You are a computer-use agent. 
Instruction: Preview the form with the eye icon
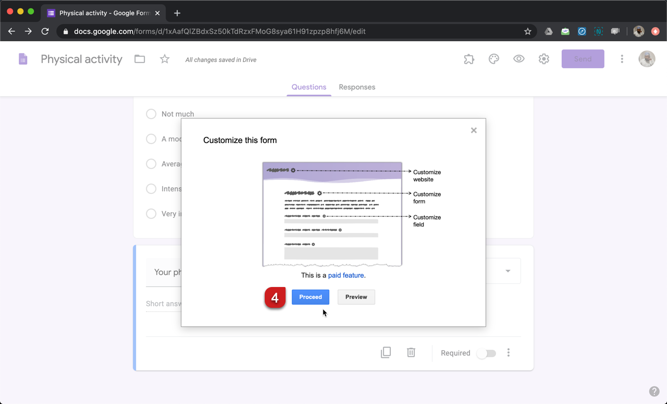click(x=518, y=59)
